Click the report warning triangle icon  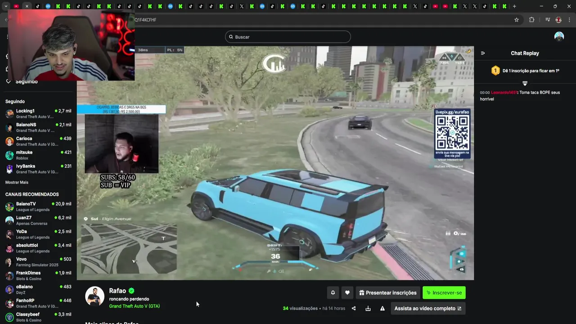click(382, 309)
